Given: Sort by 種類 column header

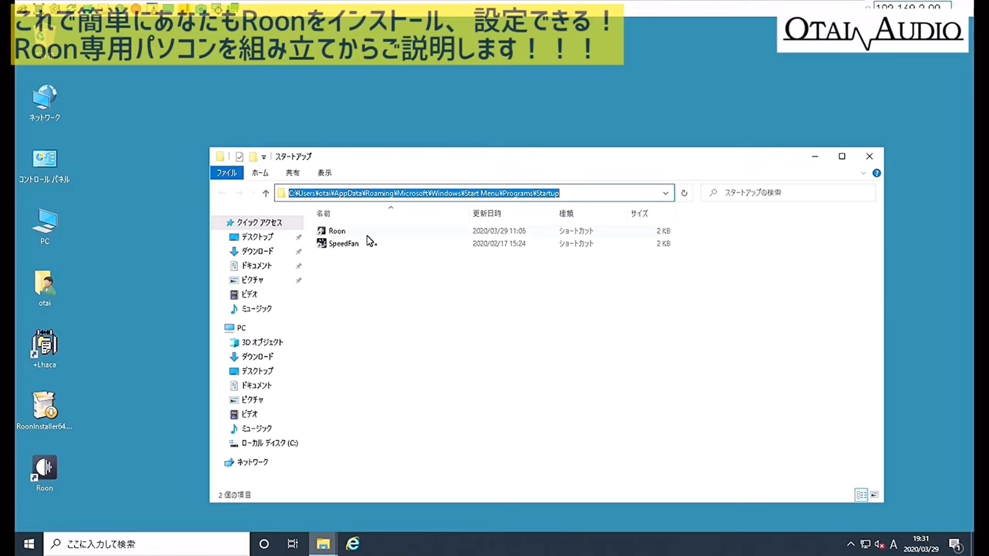Looking at the screenshot, I should pos(566,213).
